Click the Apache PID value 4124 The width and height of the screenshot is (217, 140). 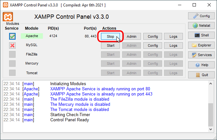(x=53, y=36)
